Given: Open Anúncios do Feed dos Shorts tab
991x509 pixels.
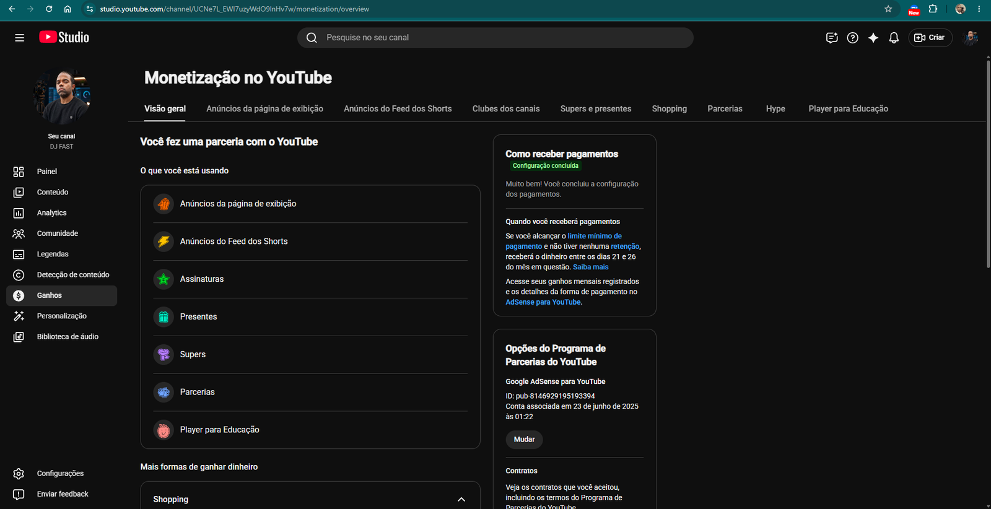Looking at the screenshot, I should (x=398, y=109).
